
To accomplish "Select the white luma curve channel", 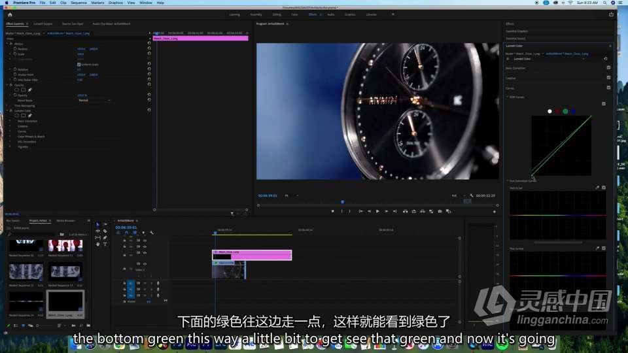I will tap(549, 111).
